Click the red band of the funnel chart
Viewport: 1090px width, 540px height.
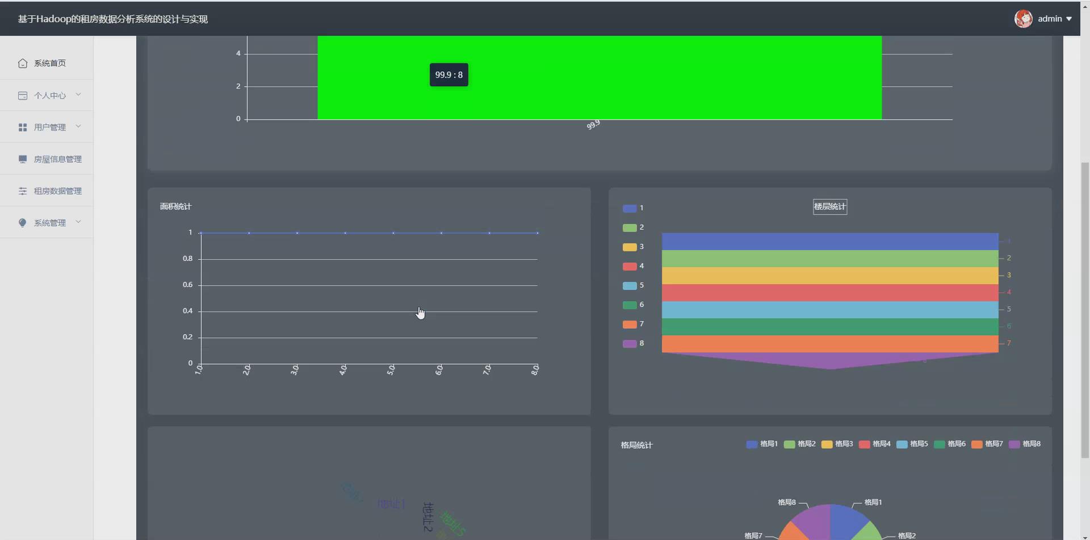830,293
